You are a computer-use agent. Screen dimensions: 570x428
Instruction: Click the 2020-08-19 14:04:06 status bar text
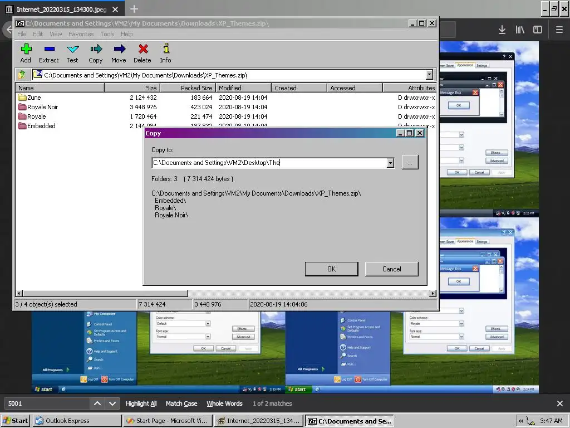(x=279, y=304)
